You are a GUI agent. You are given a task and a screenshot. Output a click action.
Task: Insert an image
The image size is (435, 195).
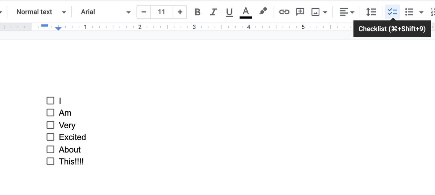pos(316,12)
